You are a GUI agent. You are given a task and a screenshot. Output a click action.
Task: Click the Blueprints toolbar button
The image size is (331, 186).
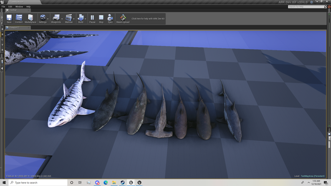pos(56,18)
